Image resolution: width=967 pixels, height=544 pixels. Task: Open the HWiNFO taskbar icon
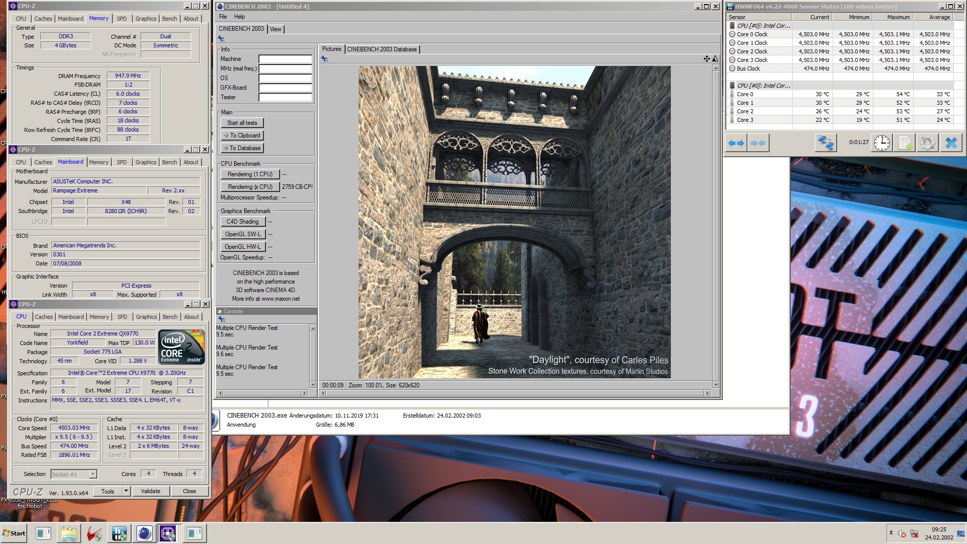119,533
